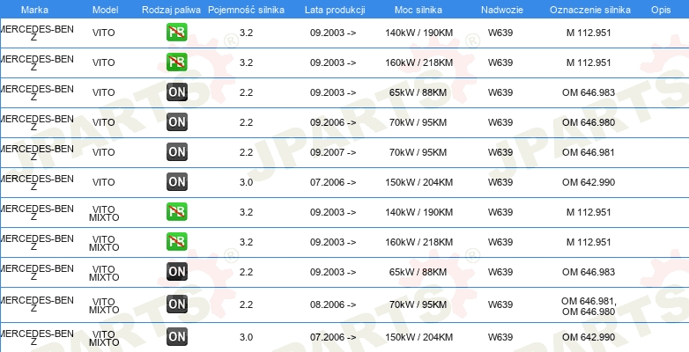Screen dimensions: 689x352
Task: Click OM 642.990 in the VITO MIXTO 3.0 row
Action: (589, 338)
